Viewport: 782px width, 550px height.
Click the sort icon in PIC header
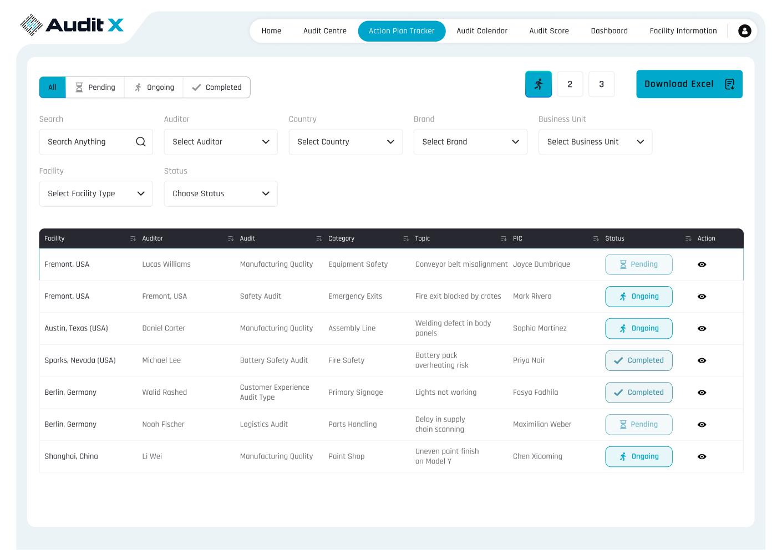pos(596,238)
